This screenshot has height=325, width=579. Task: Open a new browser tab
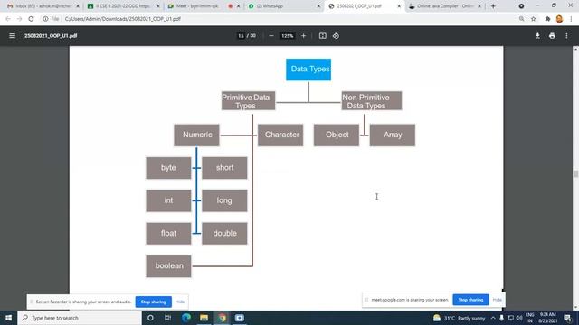click(493, 6)
